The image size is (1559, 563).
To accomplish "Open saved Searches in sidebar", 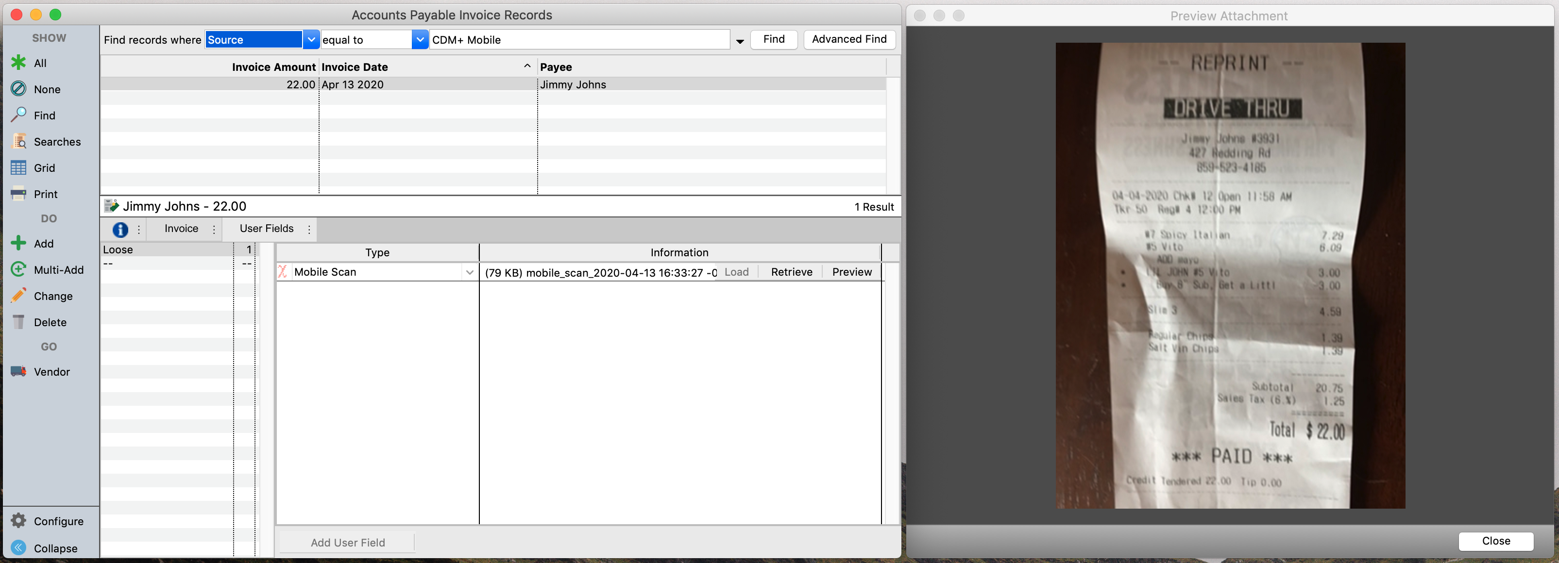I will [19, 142].
